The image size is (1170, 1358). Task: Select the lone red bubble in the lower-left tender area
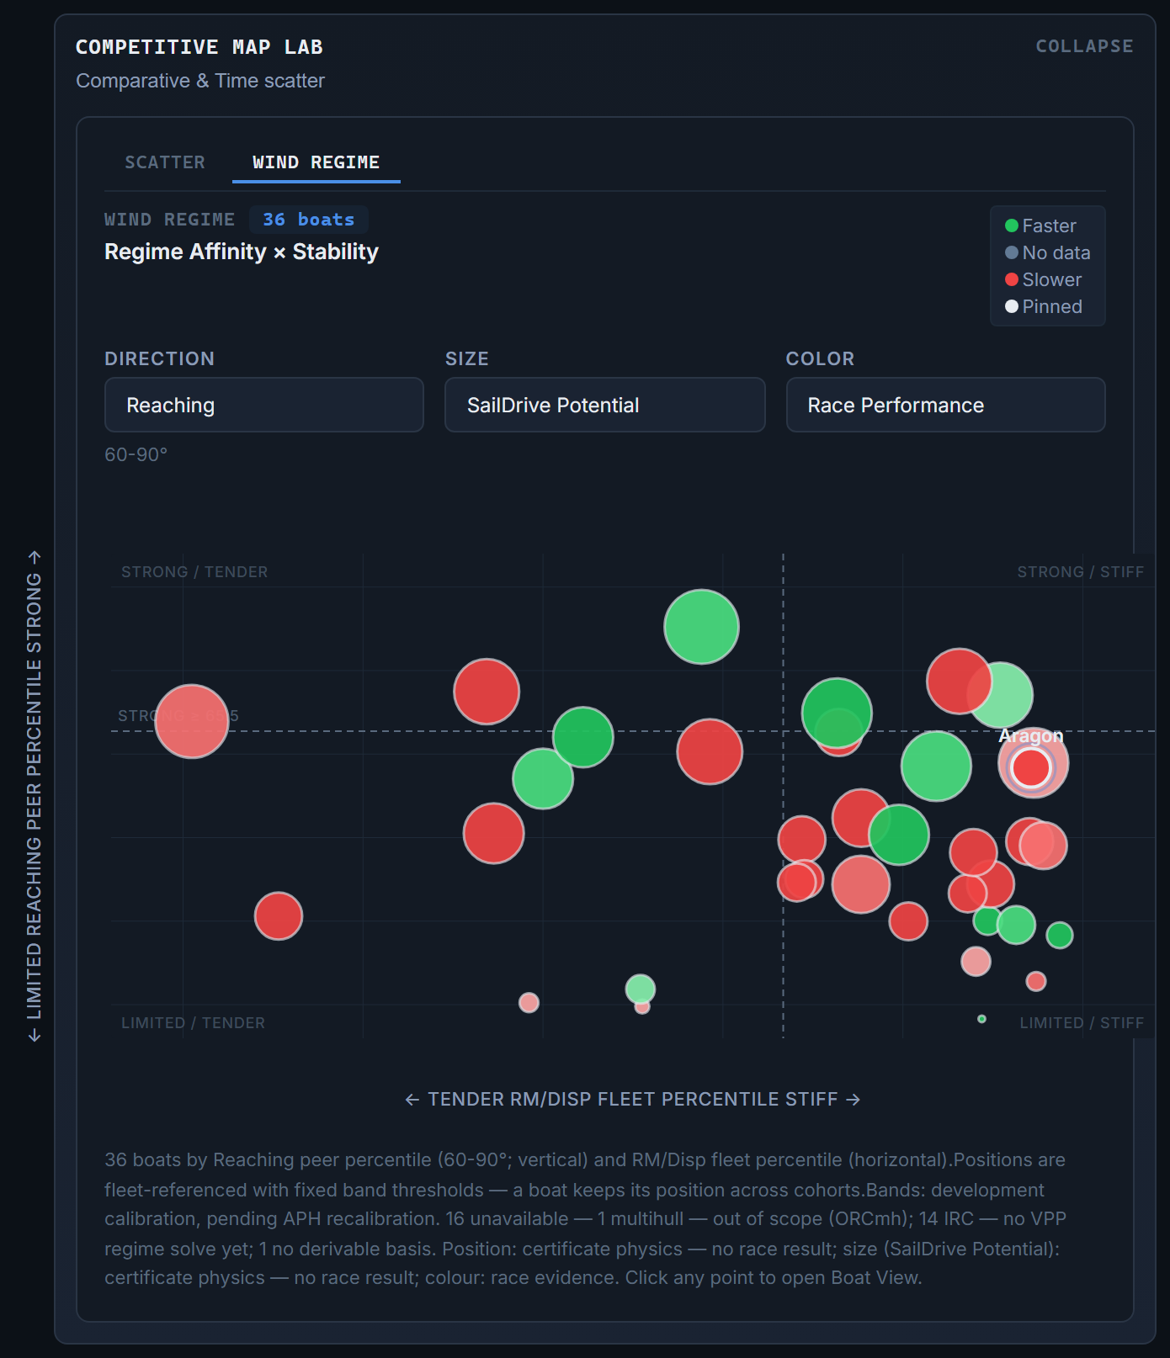pos(279,916)
